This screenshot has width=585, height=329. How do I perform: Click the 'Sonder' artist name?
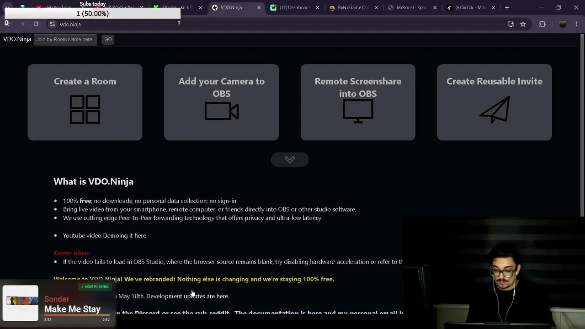tap(57, 299)
